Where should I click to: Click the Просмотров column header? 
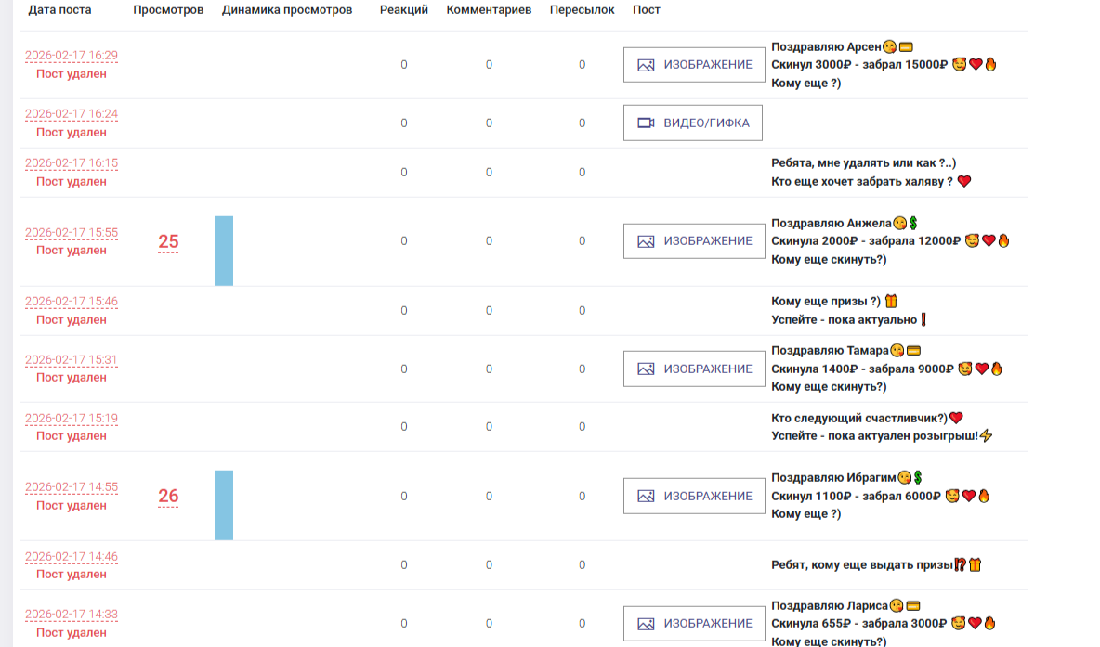pos(168,10)
